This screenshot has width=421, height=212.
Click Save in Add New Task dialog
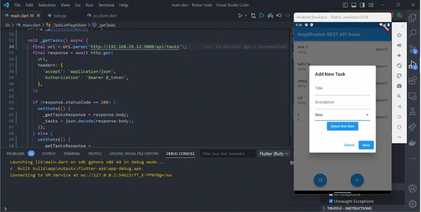tap(366, 145)
